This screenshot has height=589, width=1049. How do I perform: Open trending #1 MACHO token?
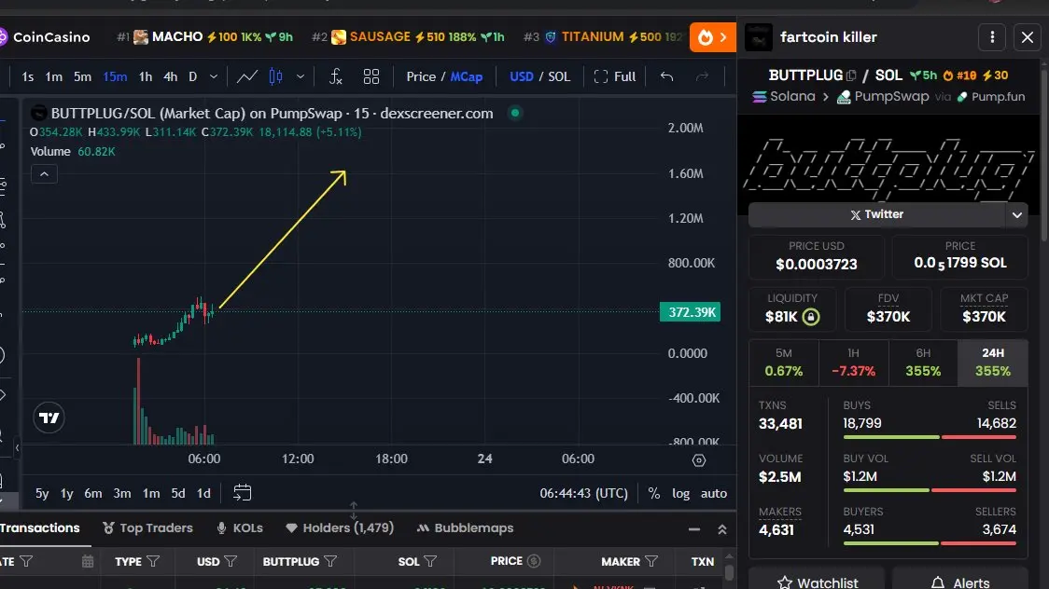pos(204,37)
